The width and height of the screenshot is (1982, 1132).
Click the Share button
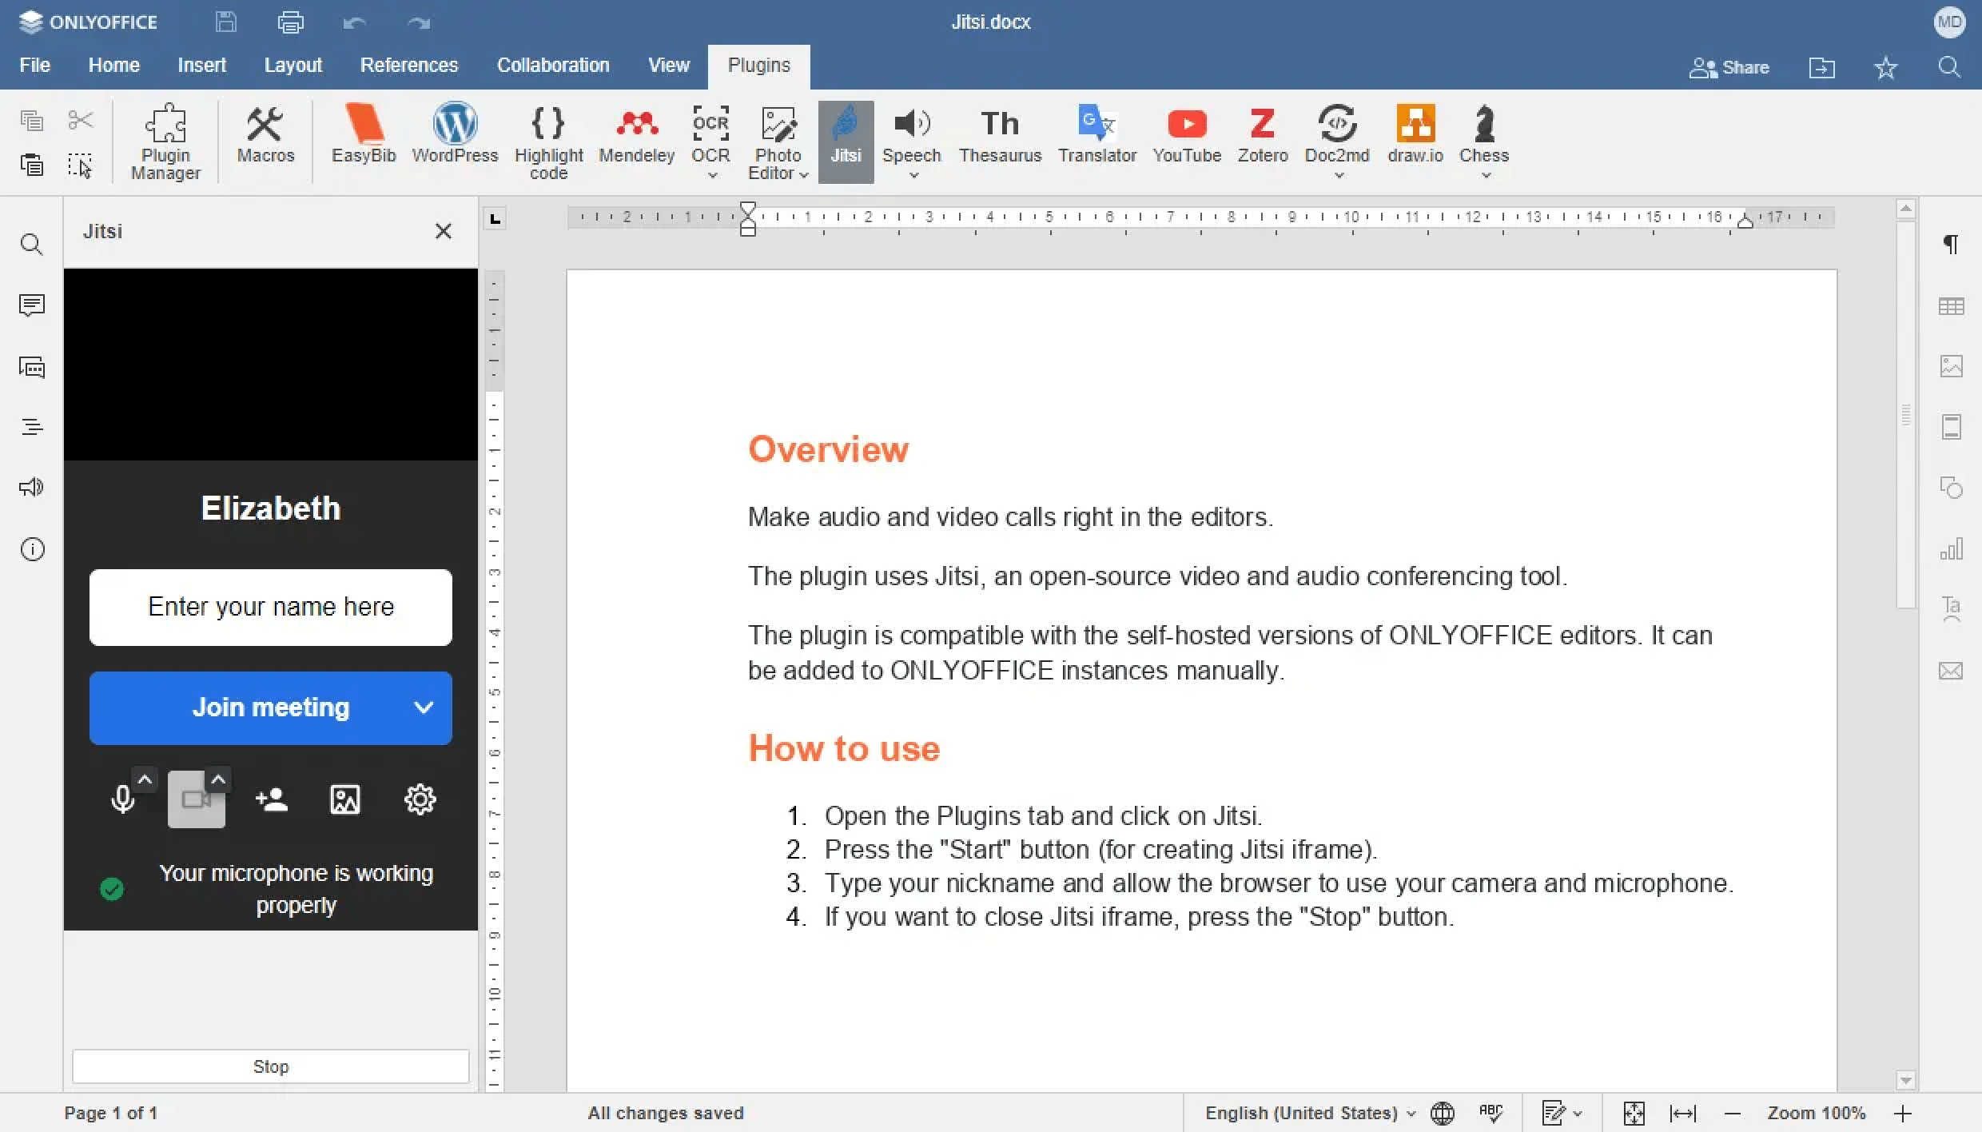1729,68
